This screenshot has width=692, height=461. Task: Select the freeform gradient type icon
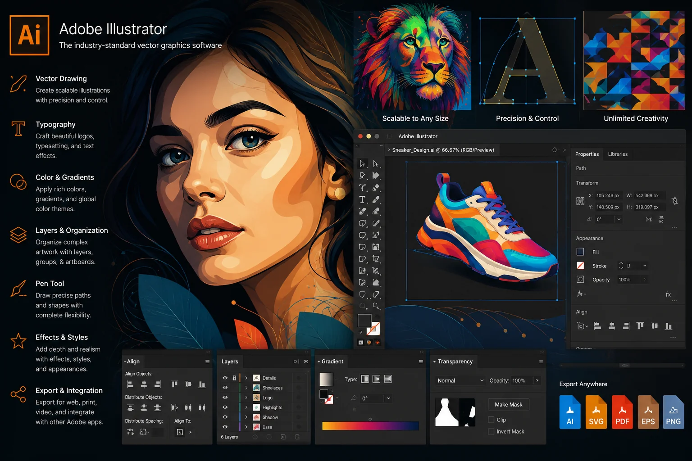388,379
